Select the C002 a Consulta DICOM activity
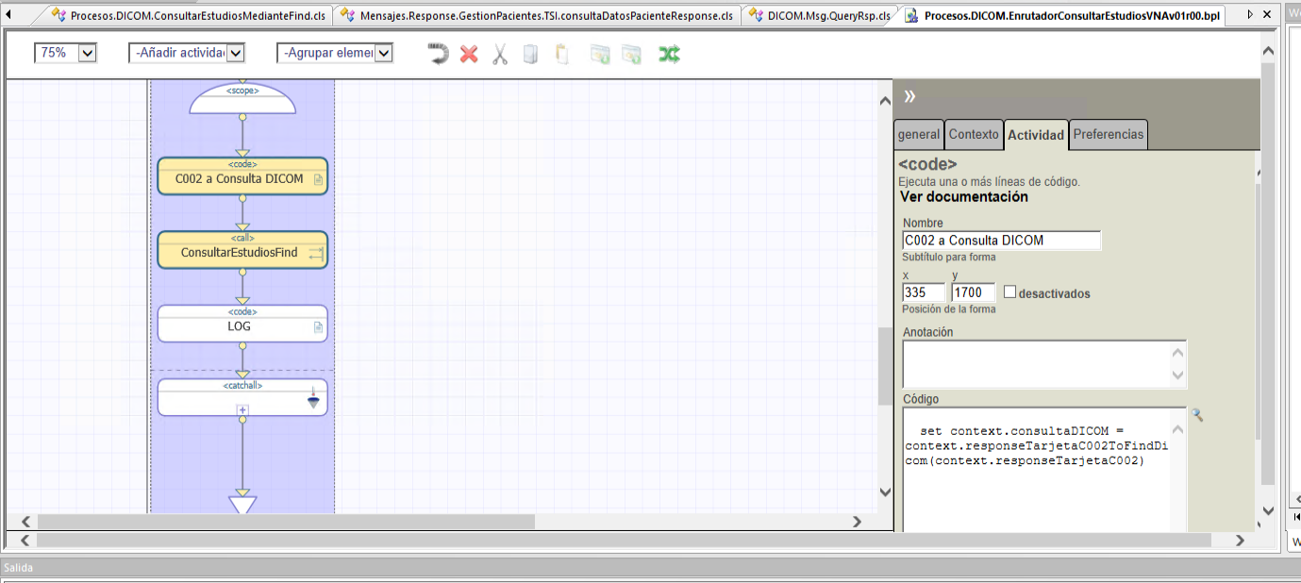Viewport: 1301px width, 583px height. (242, 176)
